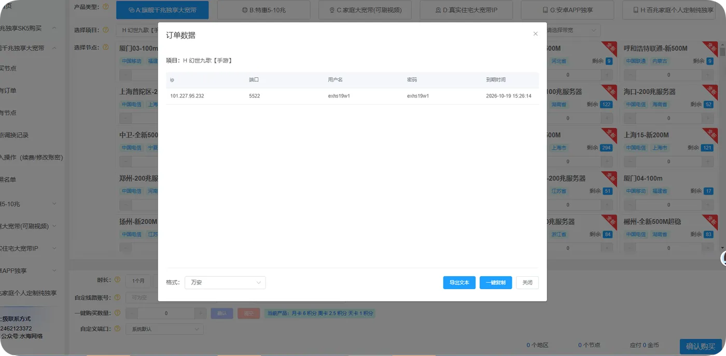The image size is (726, 356).
Task: Click the 关闭 button in the dialog
Action: pyautogui.click(x=527, y=282)
